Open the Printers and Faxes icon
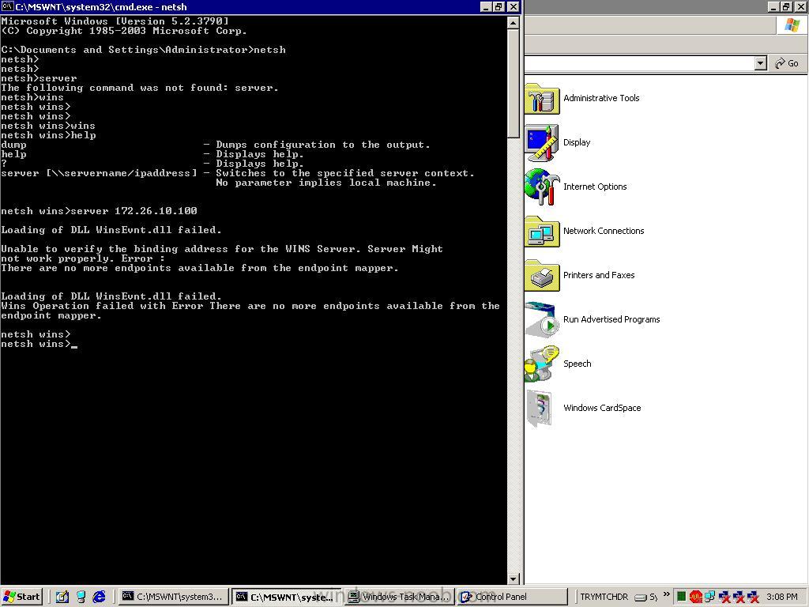The width and height of the screenshot is (809, 607). (x=542, y=276)
